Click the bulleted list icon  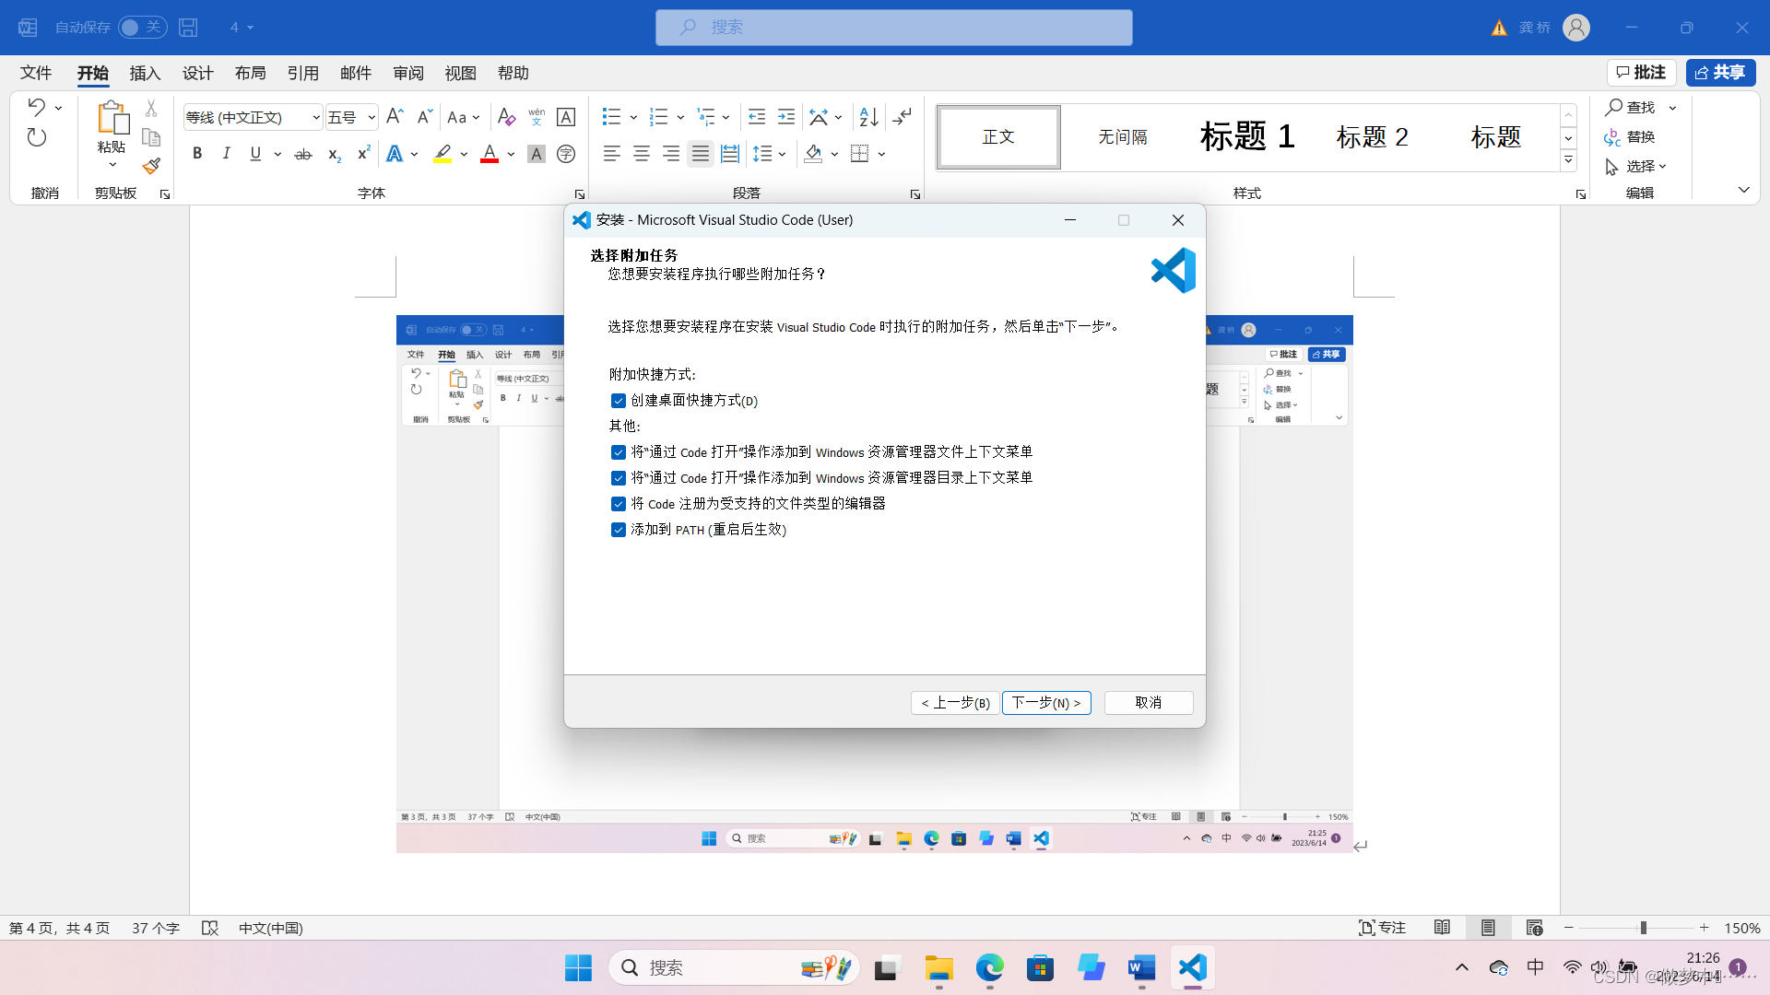(x=610, y=117)
